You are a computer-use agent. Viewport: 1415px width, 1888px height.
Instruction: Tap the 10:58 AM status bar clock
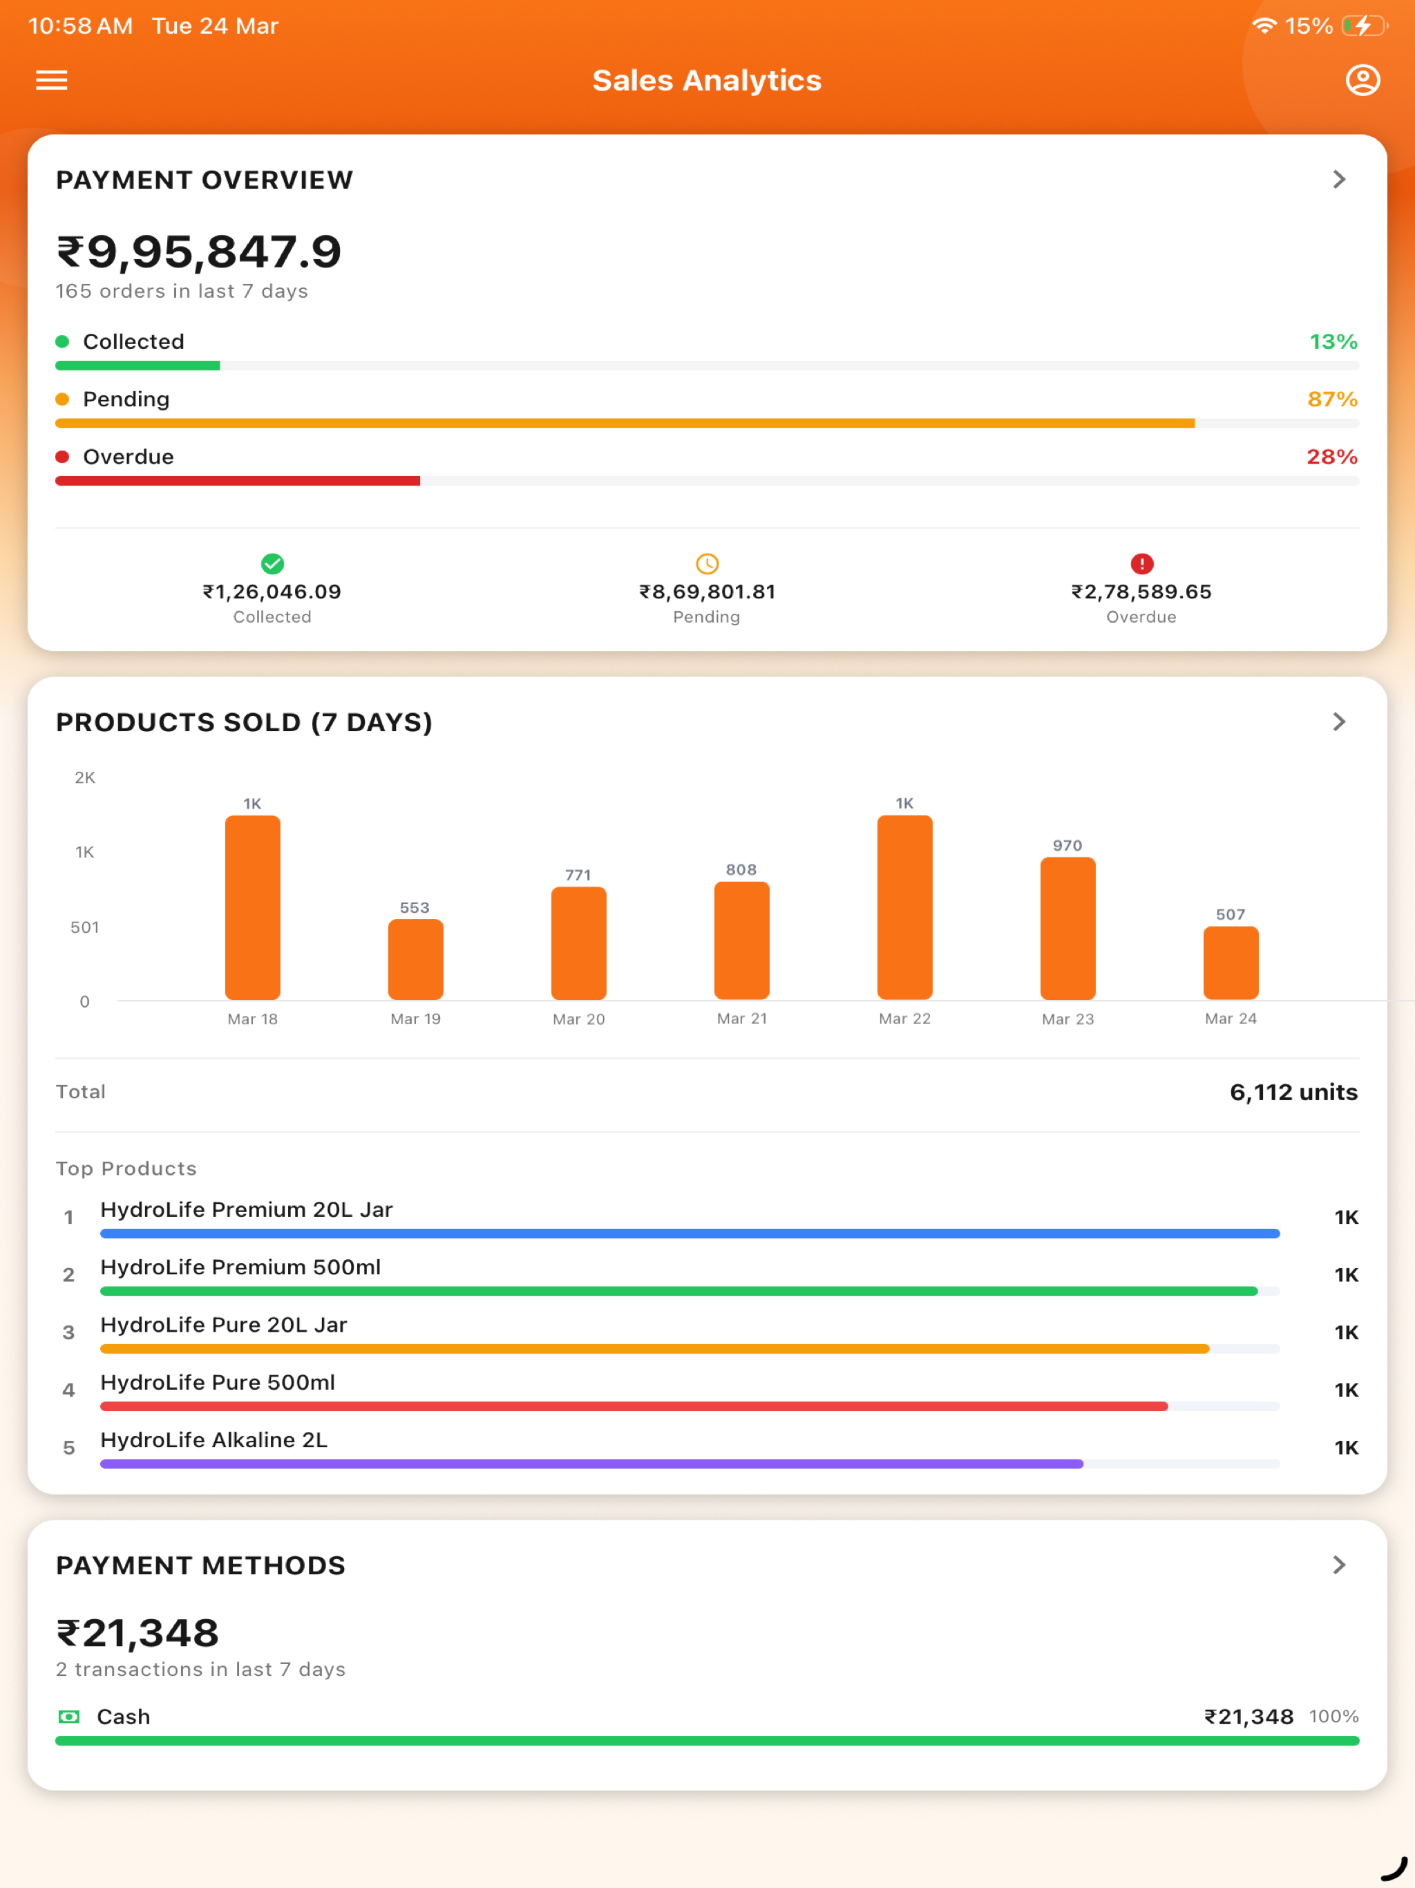pyautogui.click(x=80, y=26)
